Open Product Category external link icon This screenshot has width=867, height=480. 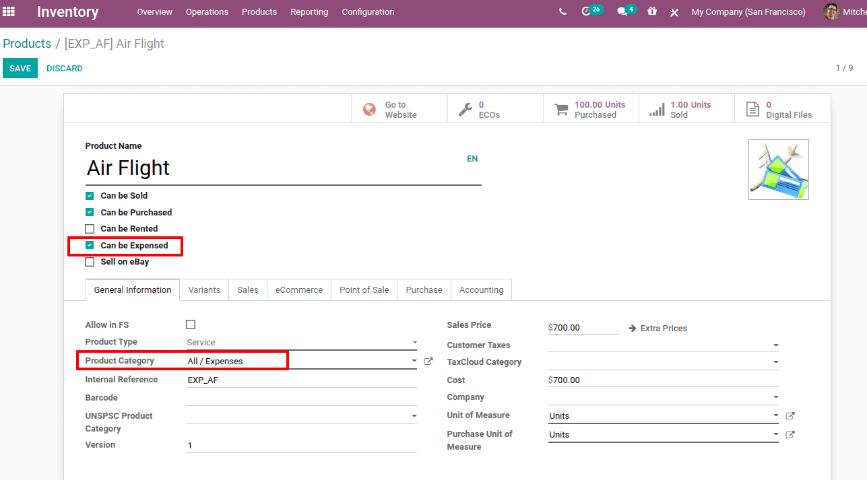click(x=428, y=362)
